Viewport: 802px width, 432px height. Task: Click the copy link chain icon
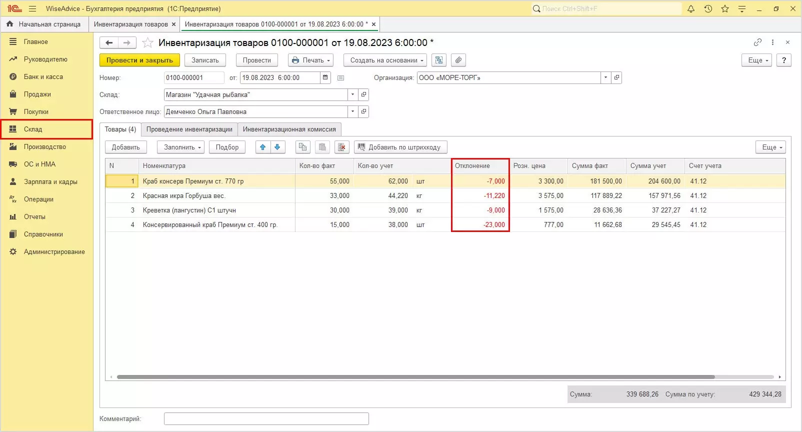(757, 42)
